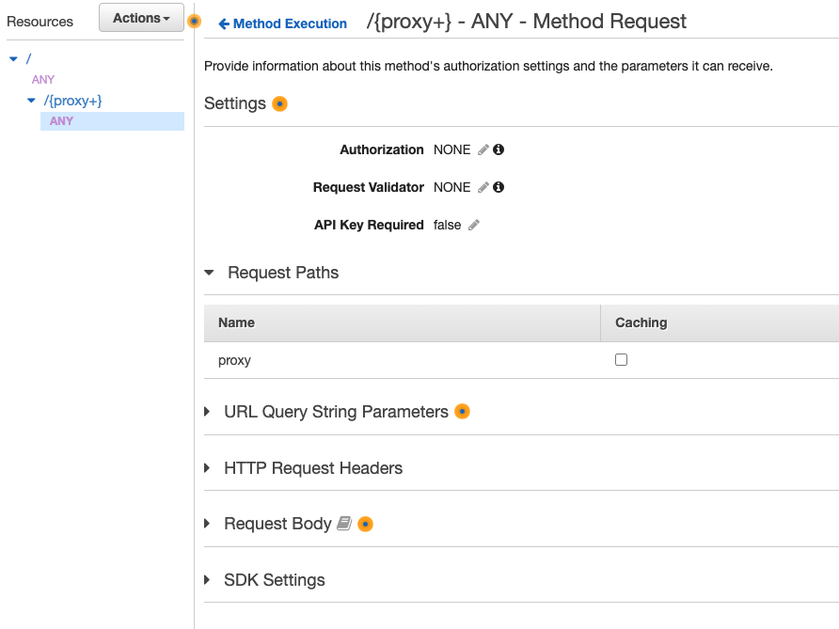
Task: Edit the Authorization setting via pencil icon
Action: click(x=481, y=149)
